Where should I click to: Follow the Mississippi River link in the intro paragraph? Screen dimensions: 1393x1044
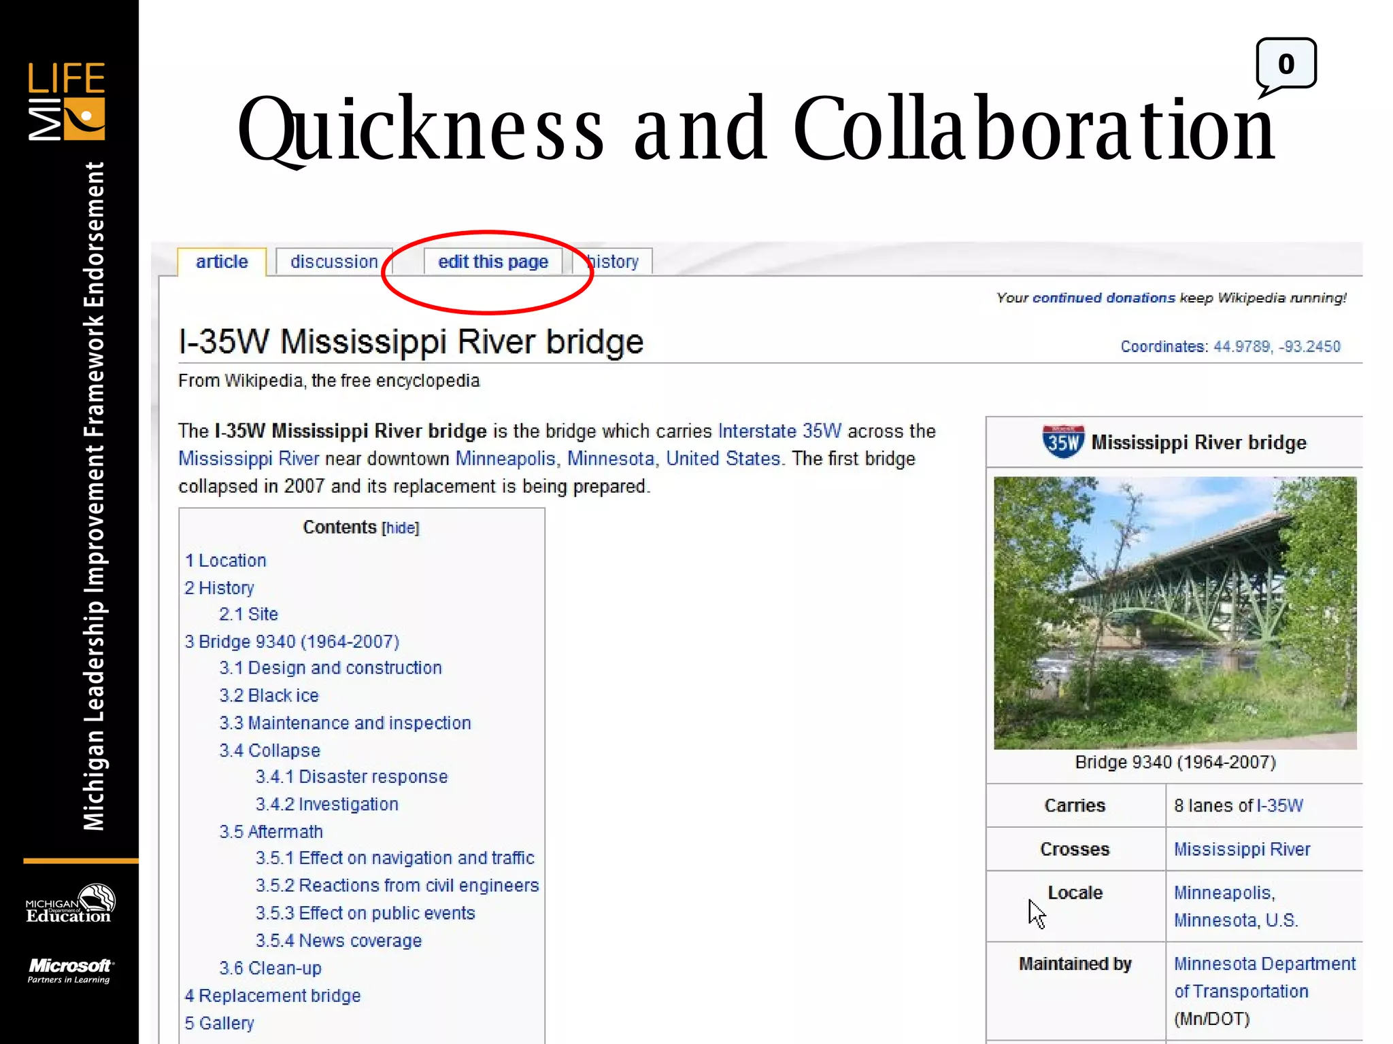248,459
